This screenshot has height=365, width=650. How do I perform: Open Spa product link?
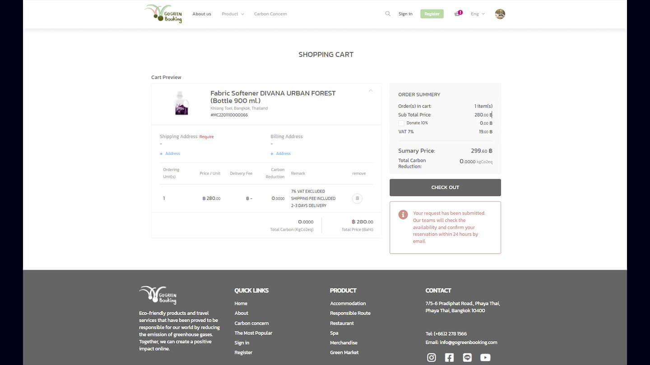coord(334,333)
